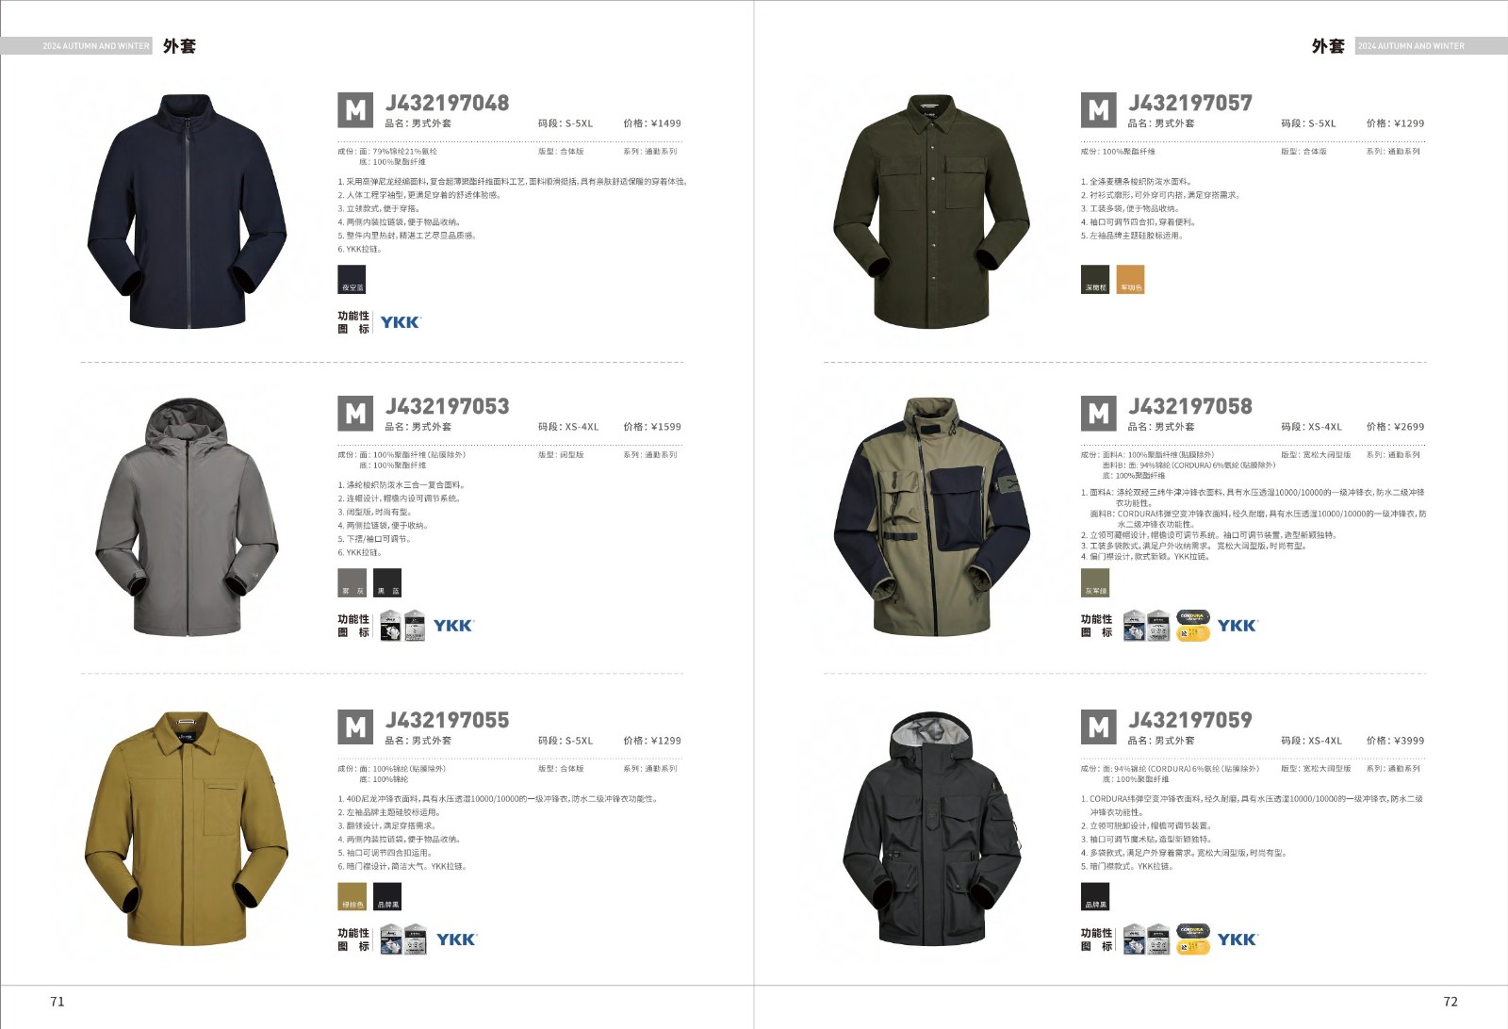Click the CORDURA badge under J432197058
1508x1029 pixels.
[1192, 626]
